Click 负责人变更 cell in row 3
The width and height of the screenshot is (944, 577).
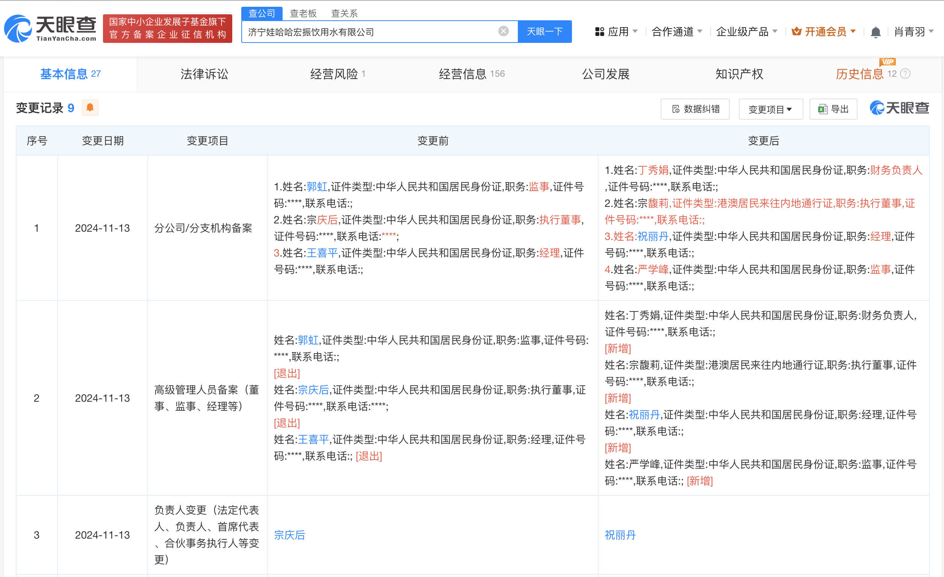coord(207,535)
